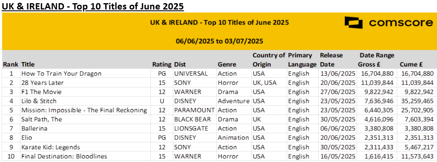Screen dimensions: 437x162
Task: Select Mission: Impossible - The Final Reckoning
Action: pos(84,110)
